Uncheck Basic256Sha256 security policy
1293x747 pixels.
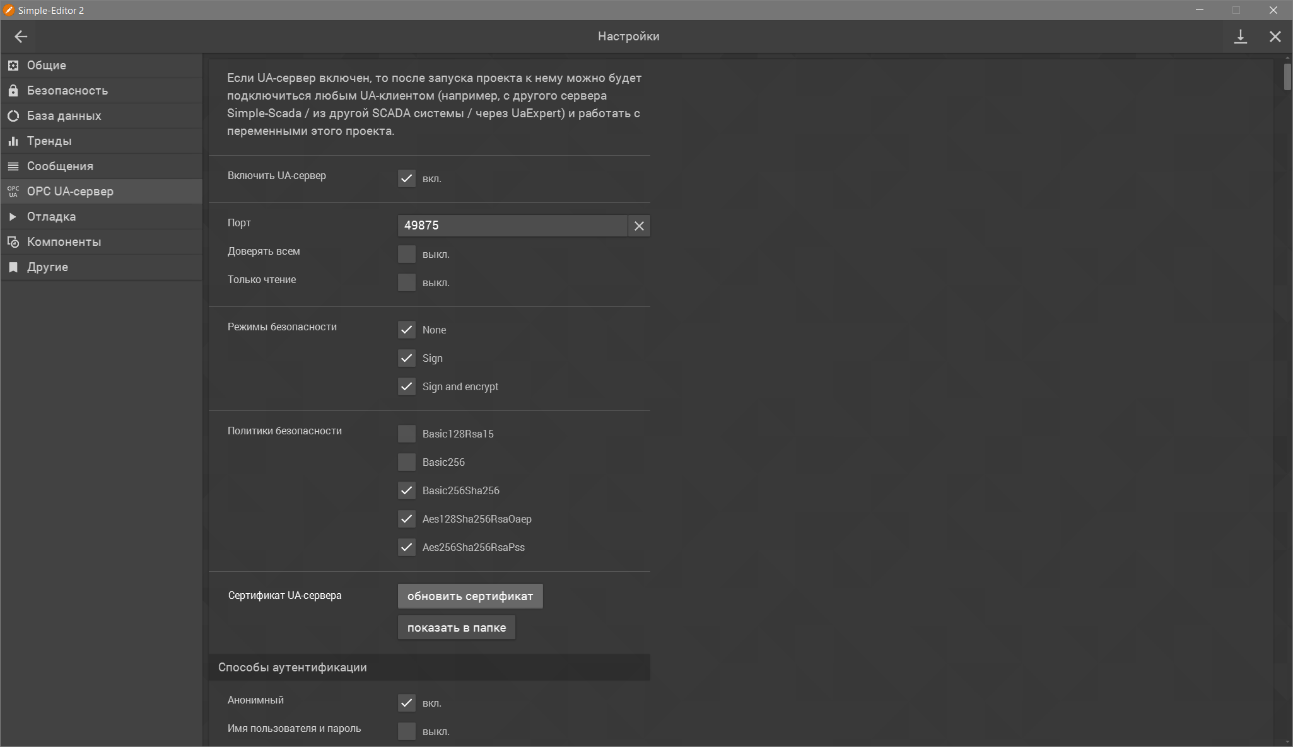(x=407, y=490)
